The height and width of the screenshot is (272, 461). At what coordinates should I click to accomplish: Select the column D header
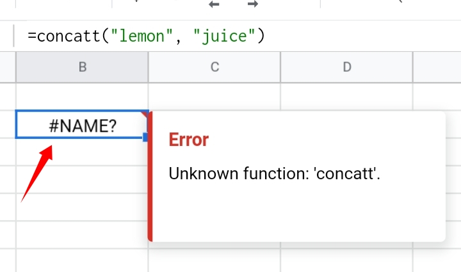(x=347, y=67)
